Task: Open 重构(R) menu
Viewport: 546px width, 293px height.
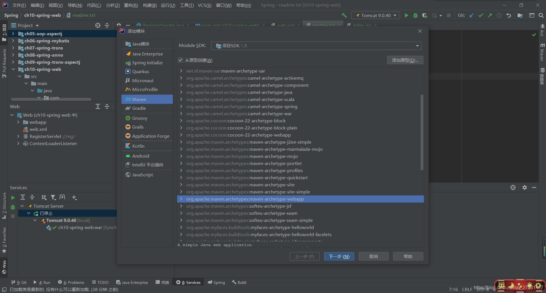Action: [x=131, y=5]
